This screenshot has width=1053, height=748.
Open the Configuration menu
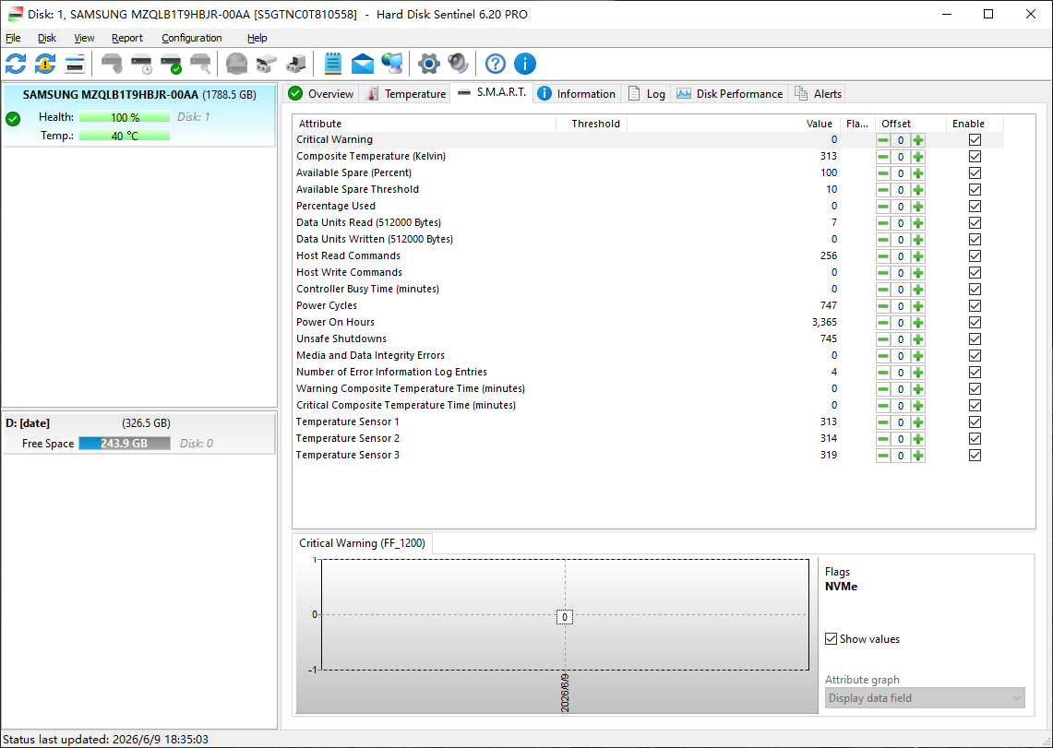click(191, 38)
